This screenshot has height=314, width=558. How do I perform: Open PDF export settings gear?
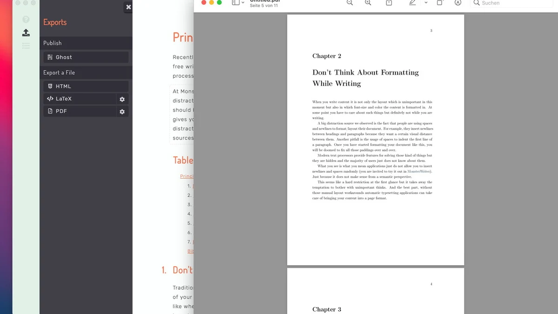122,112
